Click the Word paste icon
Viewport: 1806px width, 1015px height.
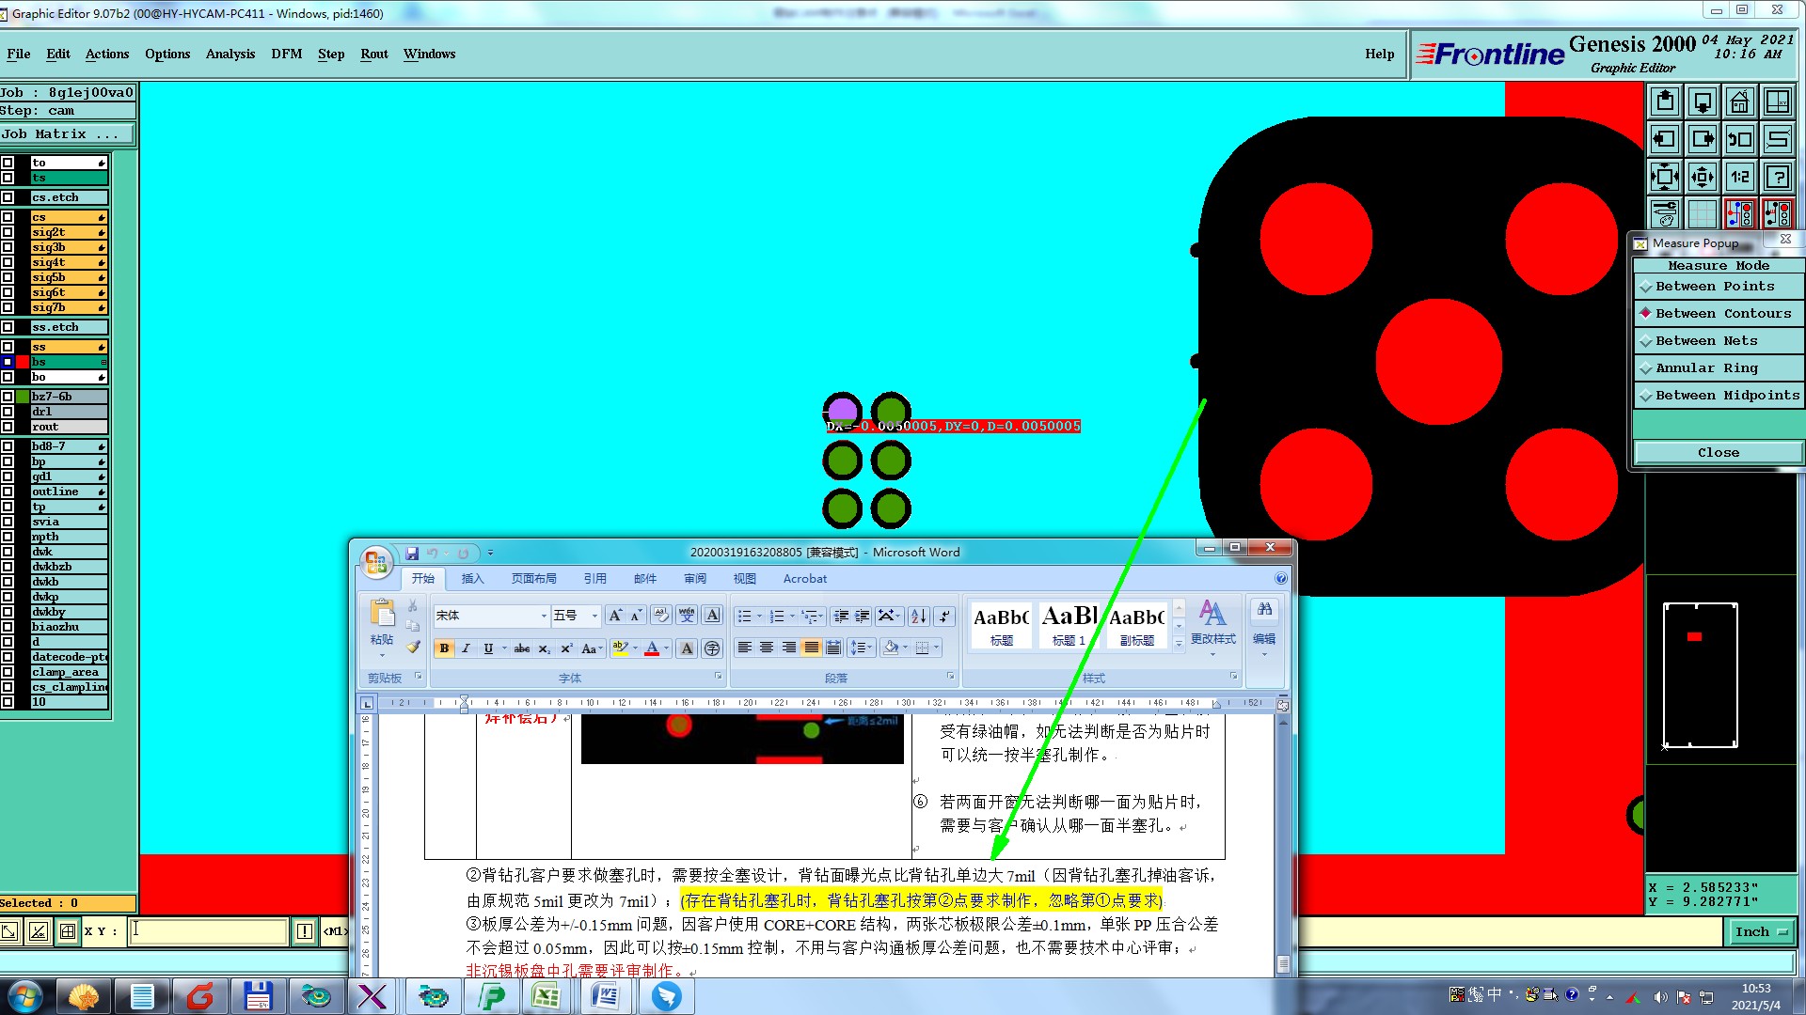[382, 616]
